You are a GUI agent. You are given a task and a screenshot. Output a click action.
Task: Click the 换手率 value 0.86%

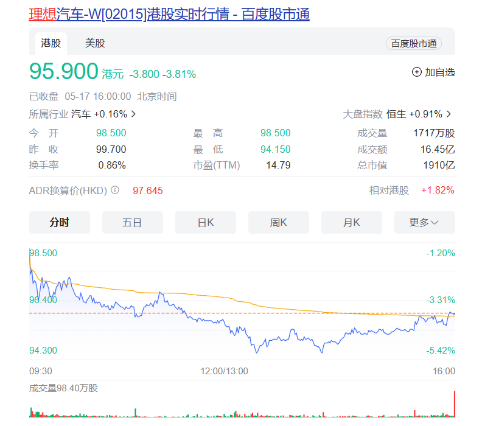(x=112, y=165)
